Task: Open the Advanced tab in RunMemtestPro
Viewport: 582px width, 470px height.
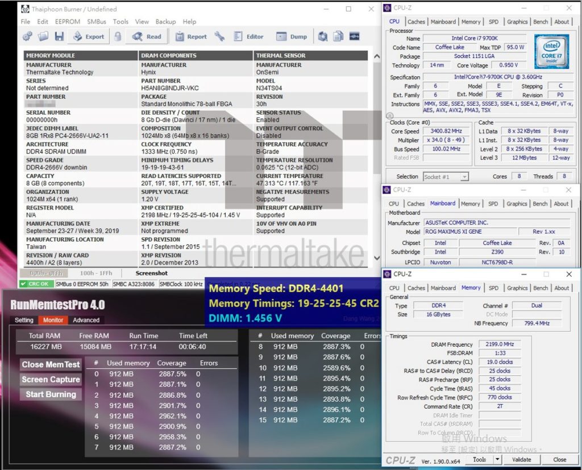Action: click(x=86, y=320)
